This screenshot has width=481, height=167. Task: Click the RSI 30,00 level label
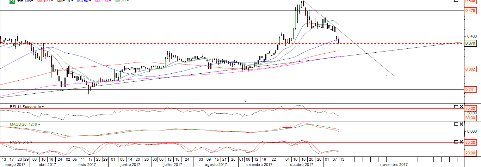(470, 118)
